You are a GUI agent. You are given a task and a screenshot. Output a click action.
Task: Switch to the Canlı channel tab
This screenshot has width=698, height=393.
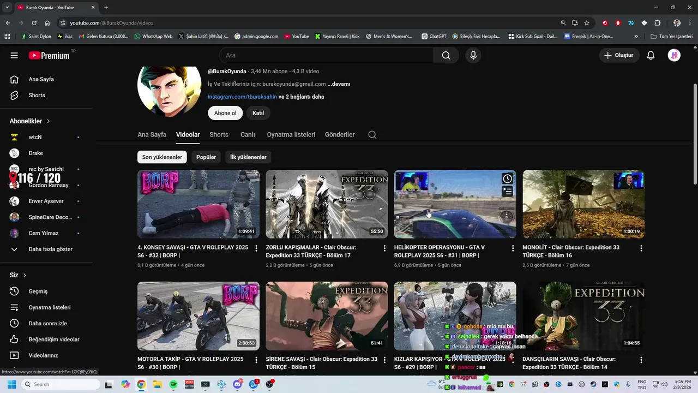(x=248, y=135)
